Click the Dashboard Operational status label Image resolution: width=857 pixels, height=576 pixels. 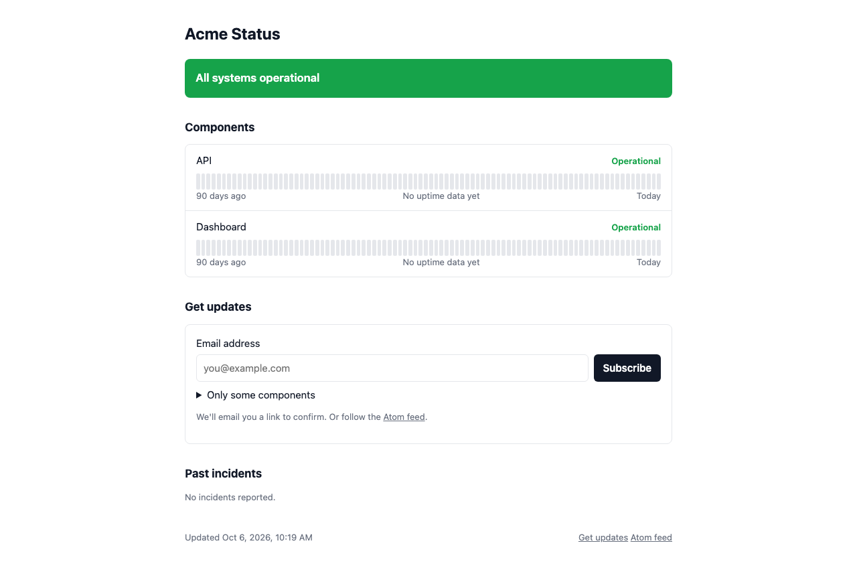[x=636, y=227]
